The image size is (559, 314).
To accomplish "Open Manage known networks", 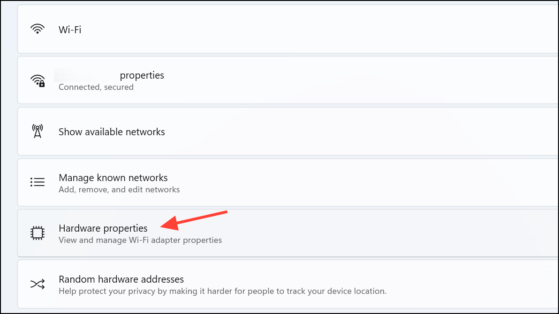I will 288,183.
